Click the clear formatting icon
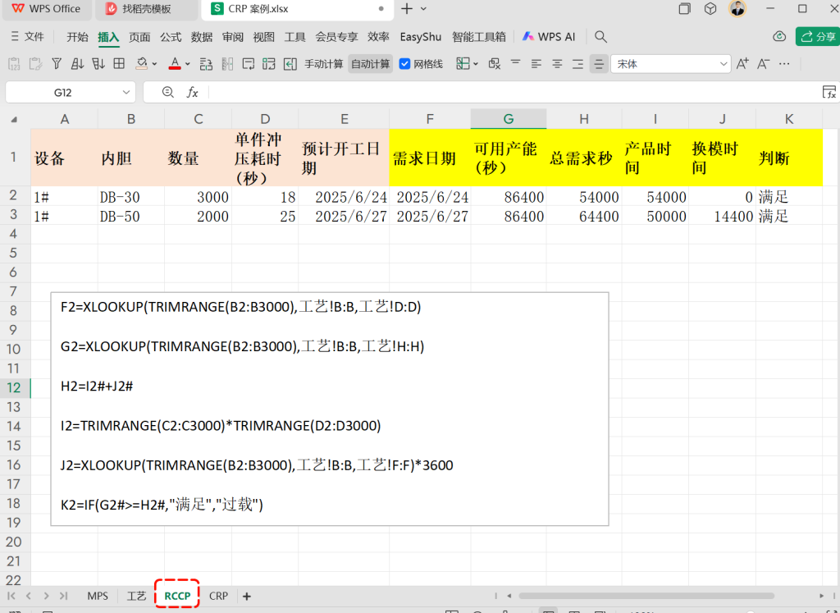The image size is (840, 613). tap(494, 64)
